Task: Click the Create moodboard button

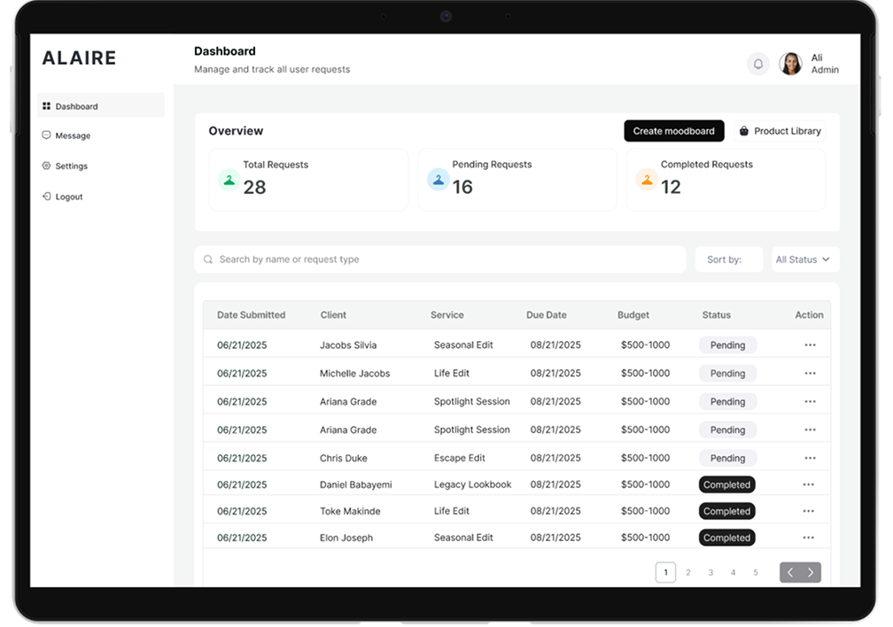Action: [673, 130]
